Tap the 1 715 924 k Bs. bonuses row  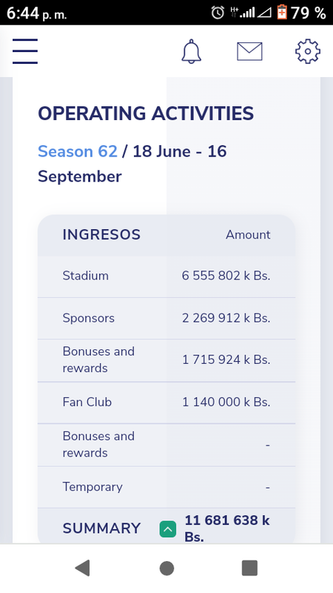pyautogui.click(x=166, y=360)
